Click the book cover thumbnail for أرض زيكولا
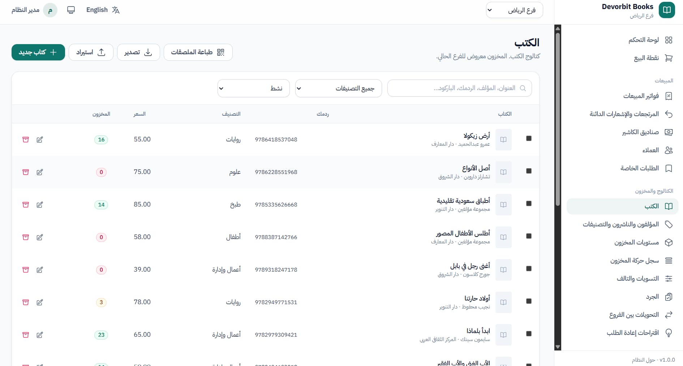The image size is (683, 366). (503, 140)
